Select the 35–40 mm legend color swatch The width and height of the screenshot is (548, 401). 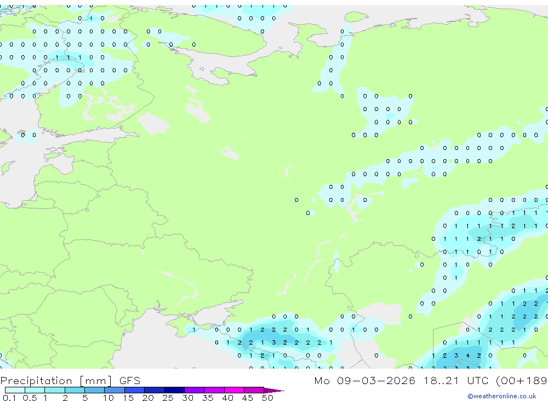pyautogui.click(x=214, y=390)
